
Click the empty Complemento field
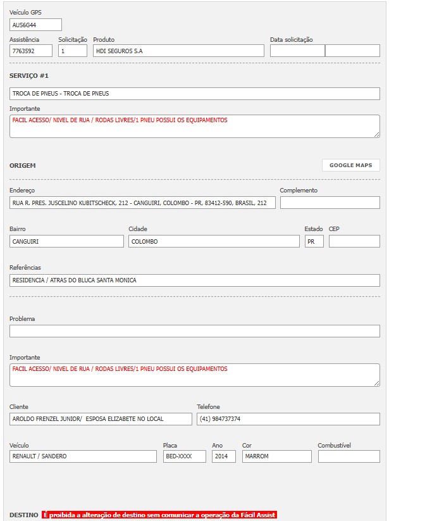coord(330,203)
